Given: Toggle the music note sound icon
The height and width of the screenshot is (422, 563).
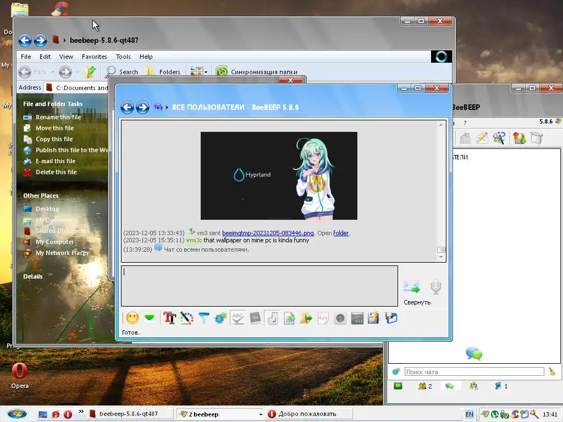Looking at the screenshot, I should (272, 318).
